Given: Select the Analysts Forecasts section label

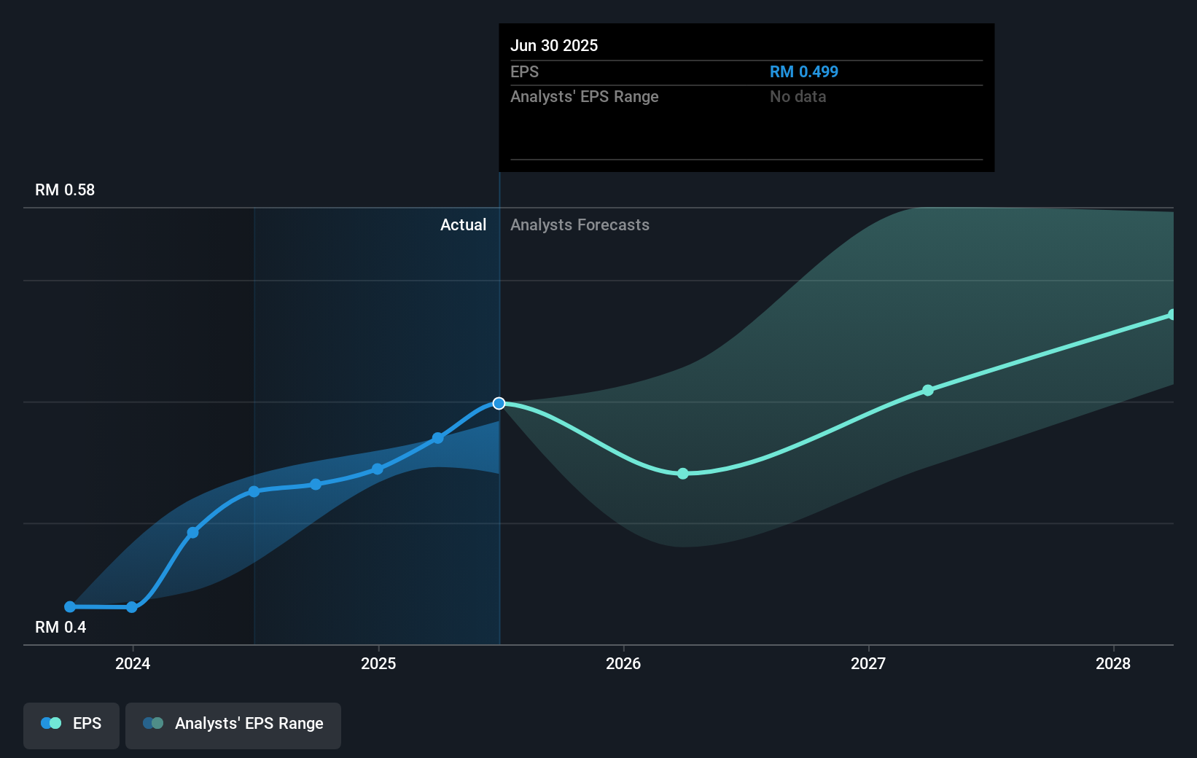Looking at the screenshot, I should pos(580,225).
